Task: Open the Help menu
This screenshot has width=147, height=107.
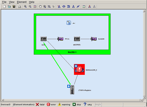Action: point(32,2)
